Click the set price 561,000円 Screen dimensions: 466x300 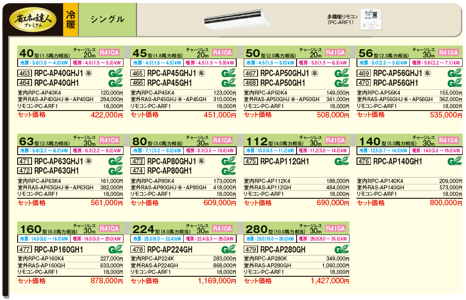pos(107,203)
